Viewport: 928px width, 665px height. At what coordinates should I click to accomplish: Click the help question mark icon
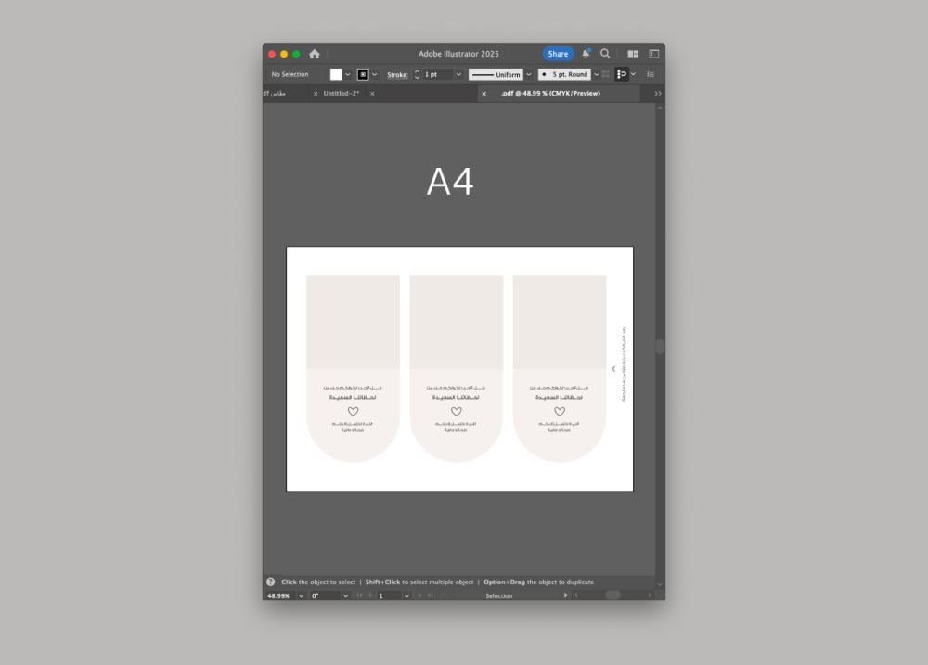point(271,582)
